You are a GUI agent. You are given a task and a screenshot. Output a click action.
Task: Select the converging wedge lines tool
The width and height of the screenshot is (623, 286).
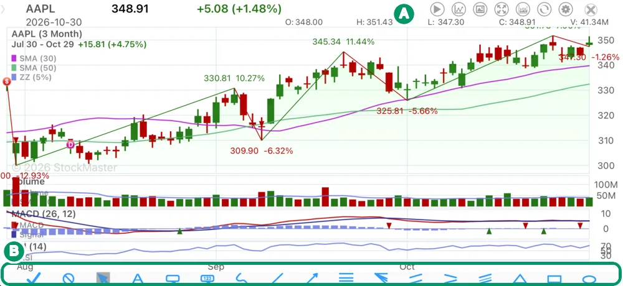point(450,278)
